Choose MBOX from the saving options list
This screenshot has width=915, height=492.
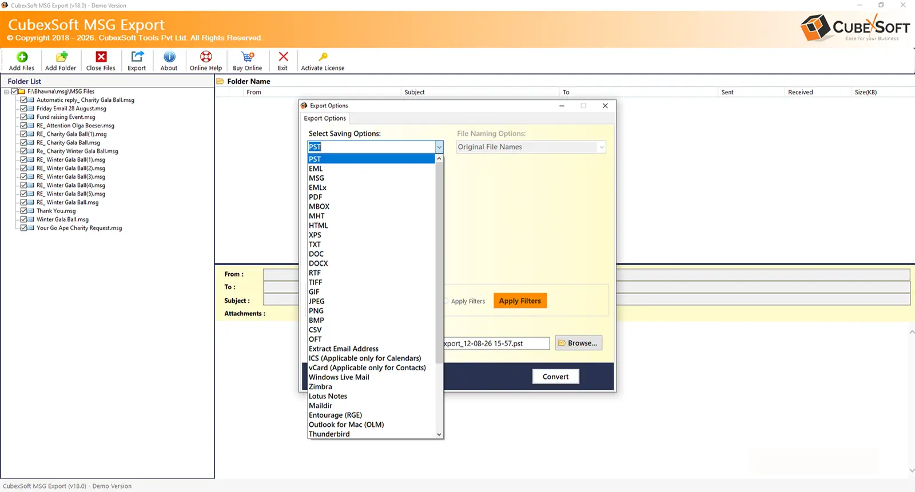click(x=371, y=206)
